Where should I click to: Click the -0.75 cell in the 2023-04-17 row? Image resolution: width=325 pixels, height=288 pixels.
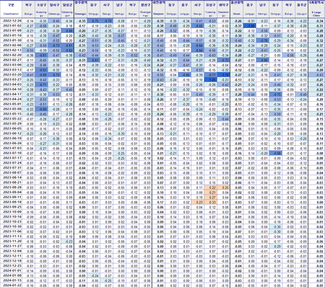pos(275,94)
